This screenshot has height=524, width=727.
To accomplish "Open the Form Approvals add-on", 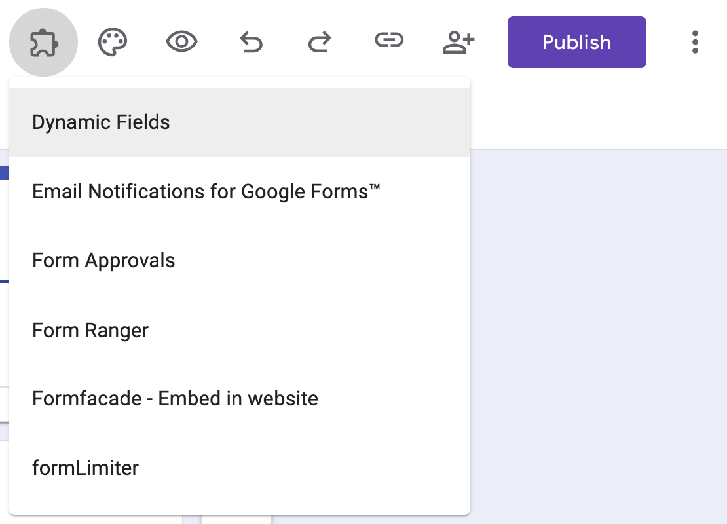I will coord(103,261).
